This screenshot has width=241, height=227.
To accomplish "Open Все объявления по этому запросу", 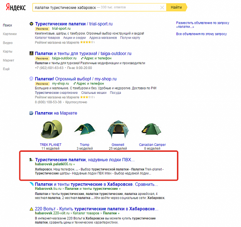I will pyautogui.click(x=201, y=34).
